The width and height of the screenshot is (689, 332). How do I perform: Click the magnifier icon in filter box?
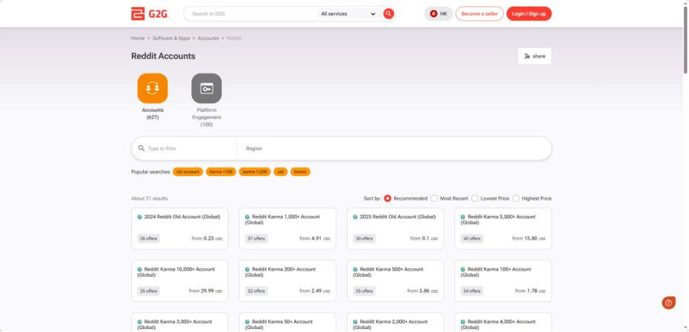click(x=141, y=148)
